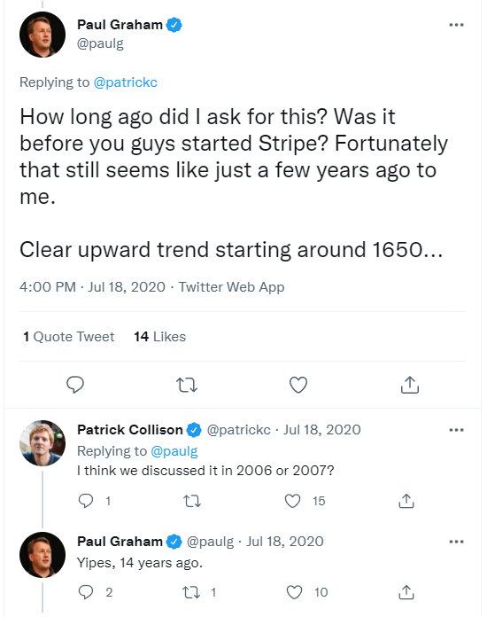Reply to Patrick Collison's tweet
Viewport: 487px width, 617px height.
(86, 501)
